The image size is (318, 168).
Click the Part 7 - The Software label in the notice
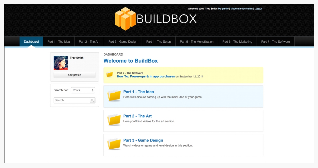(130, 73)
